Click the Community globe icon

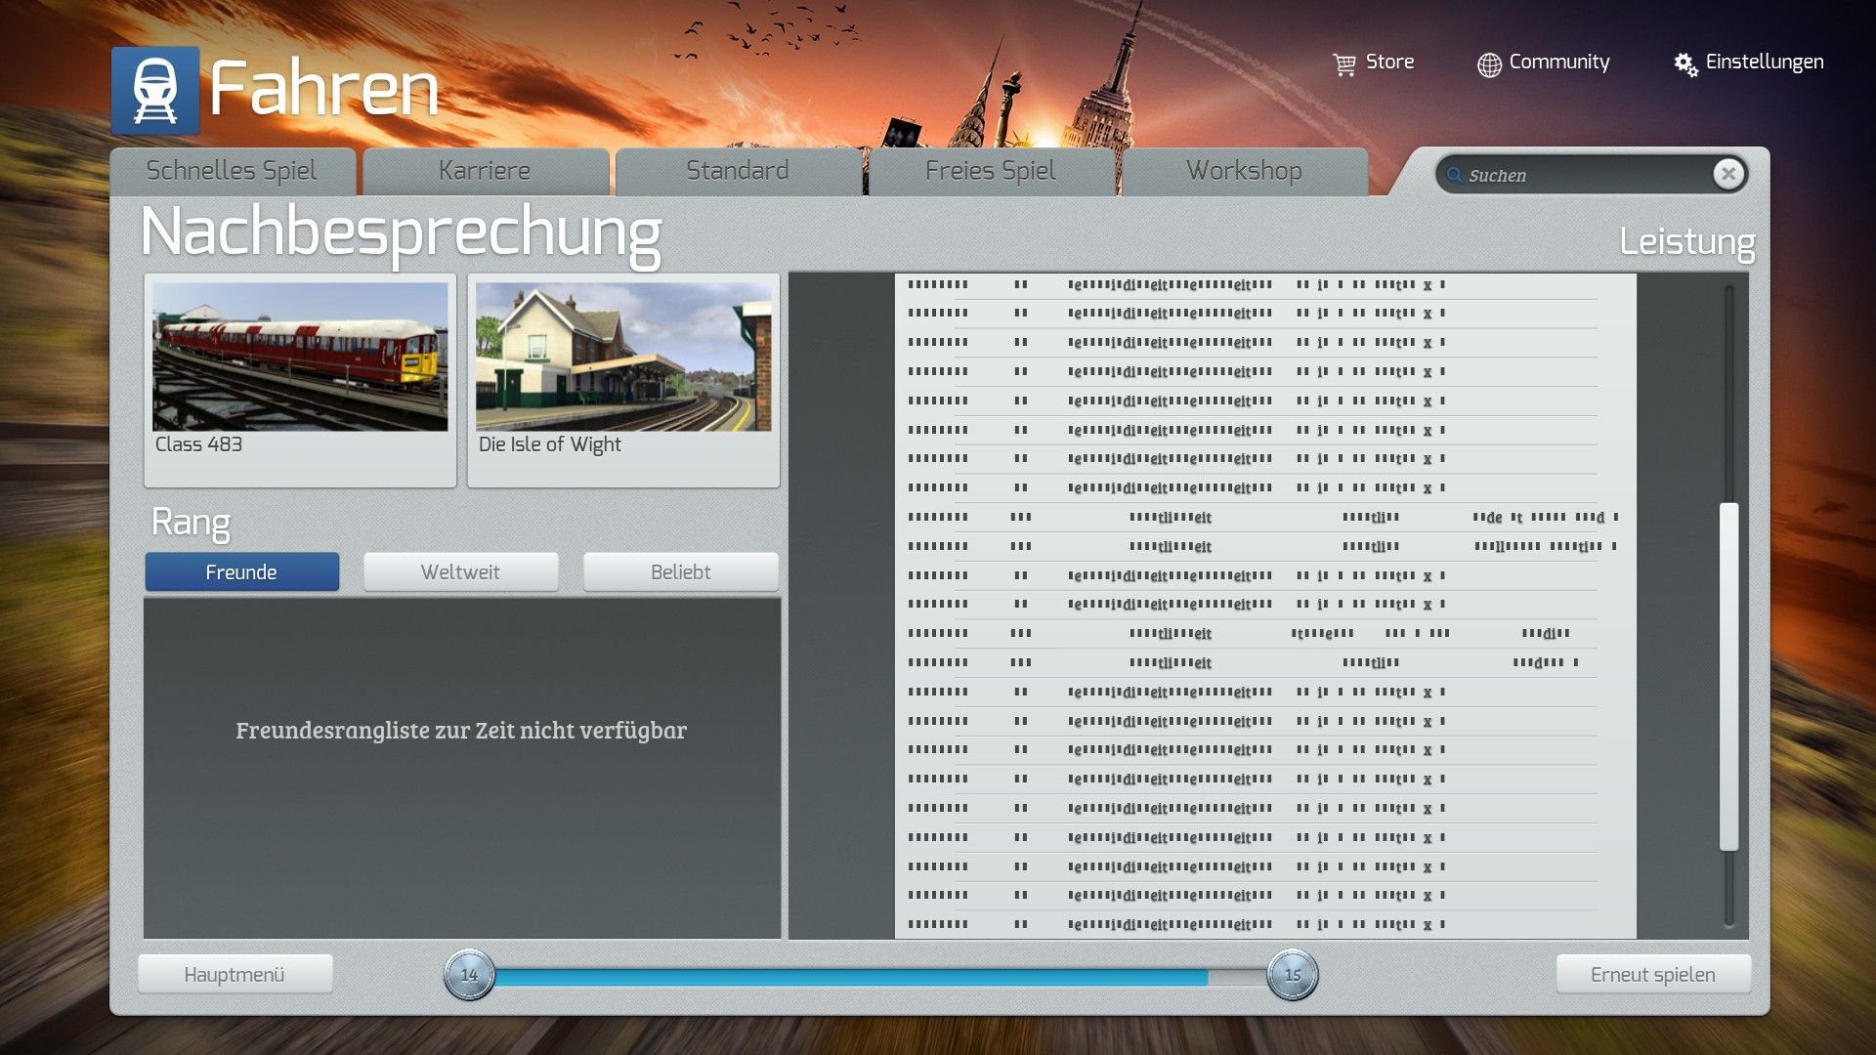[1489, 64]
